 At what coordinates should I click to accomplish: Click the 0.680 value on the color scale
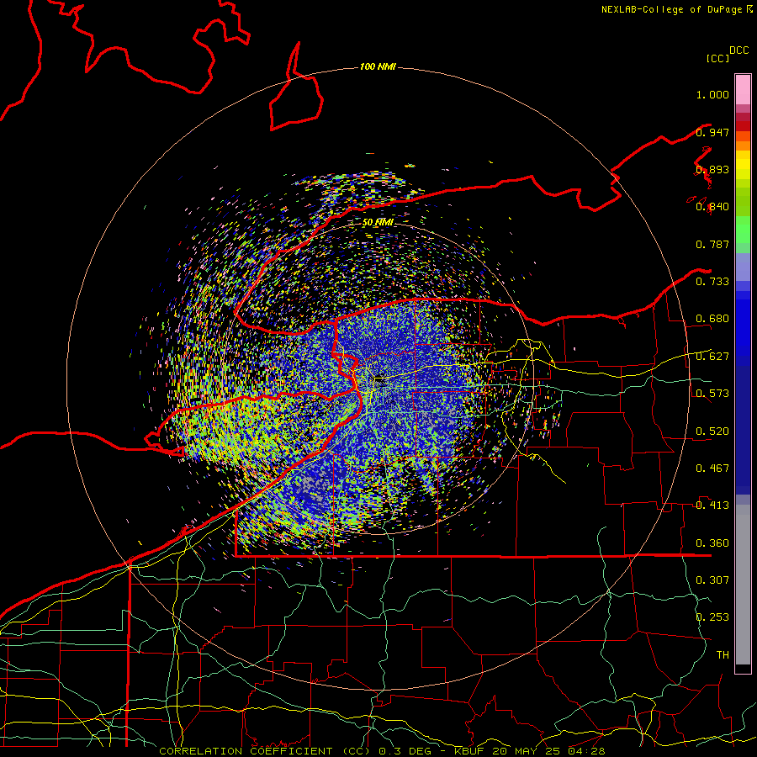[712, 319]
